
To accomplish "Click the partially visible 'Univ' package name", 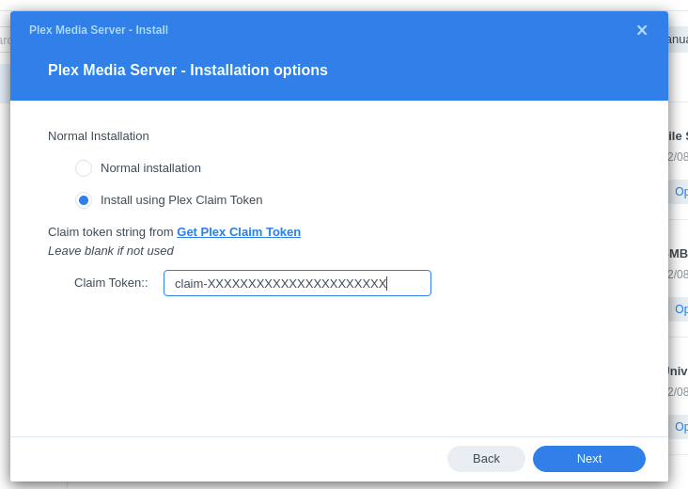I will pyautogui.click(x=677, y=371).
